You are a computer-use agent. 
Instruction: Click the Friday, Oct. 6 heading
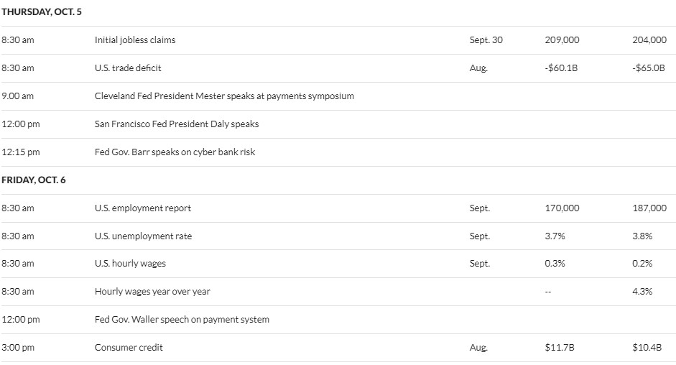click(34, 180)
